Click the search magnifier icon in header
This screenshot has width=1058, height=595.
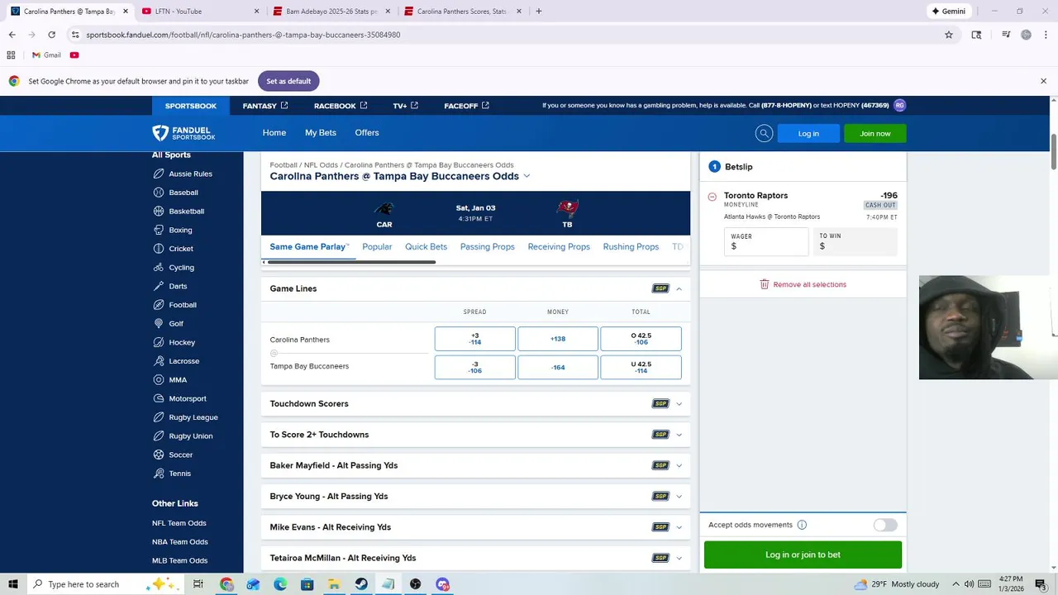[x=764, y=133]
